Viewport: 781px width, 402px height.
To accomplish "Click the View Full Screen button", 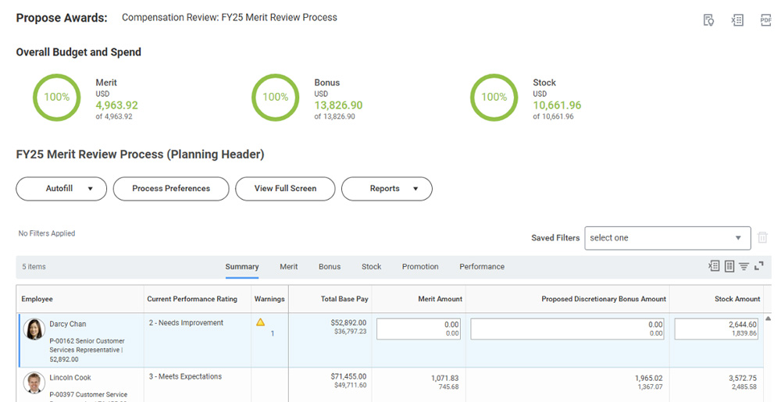I will 285,189.
